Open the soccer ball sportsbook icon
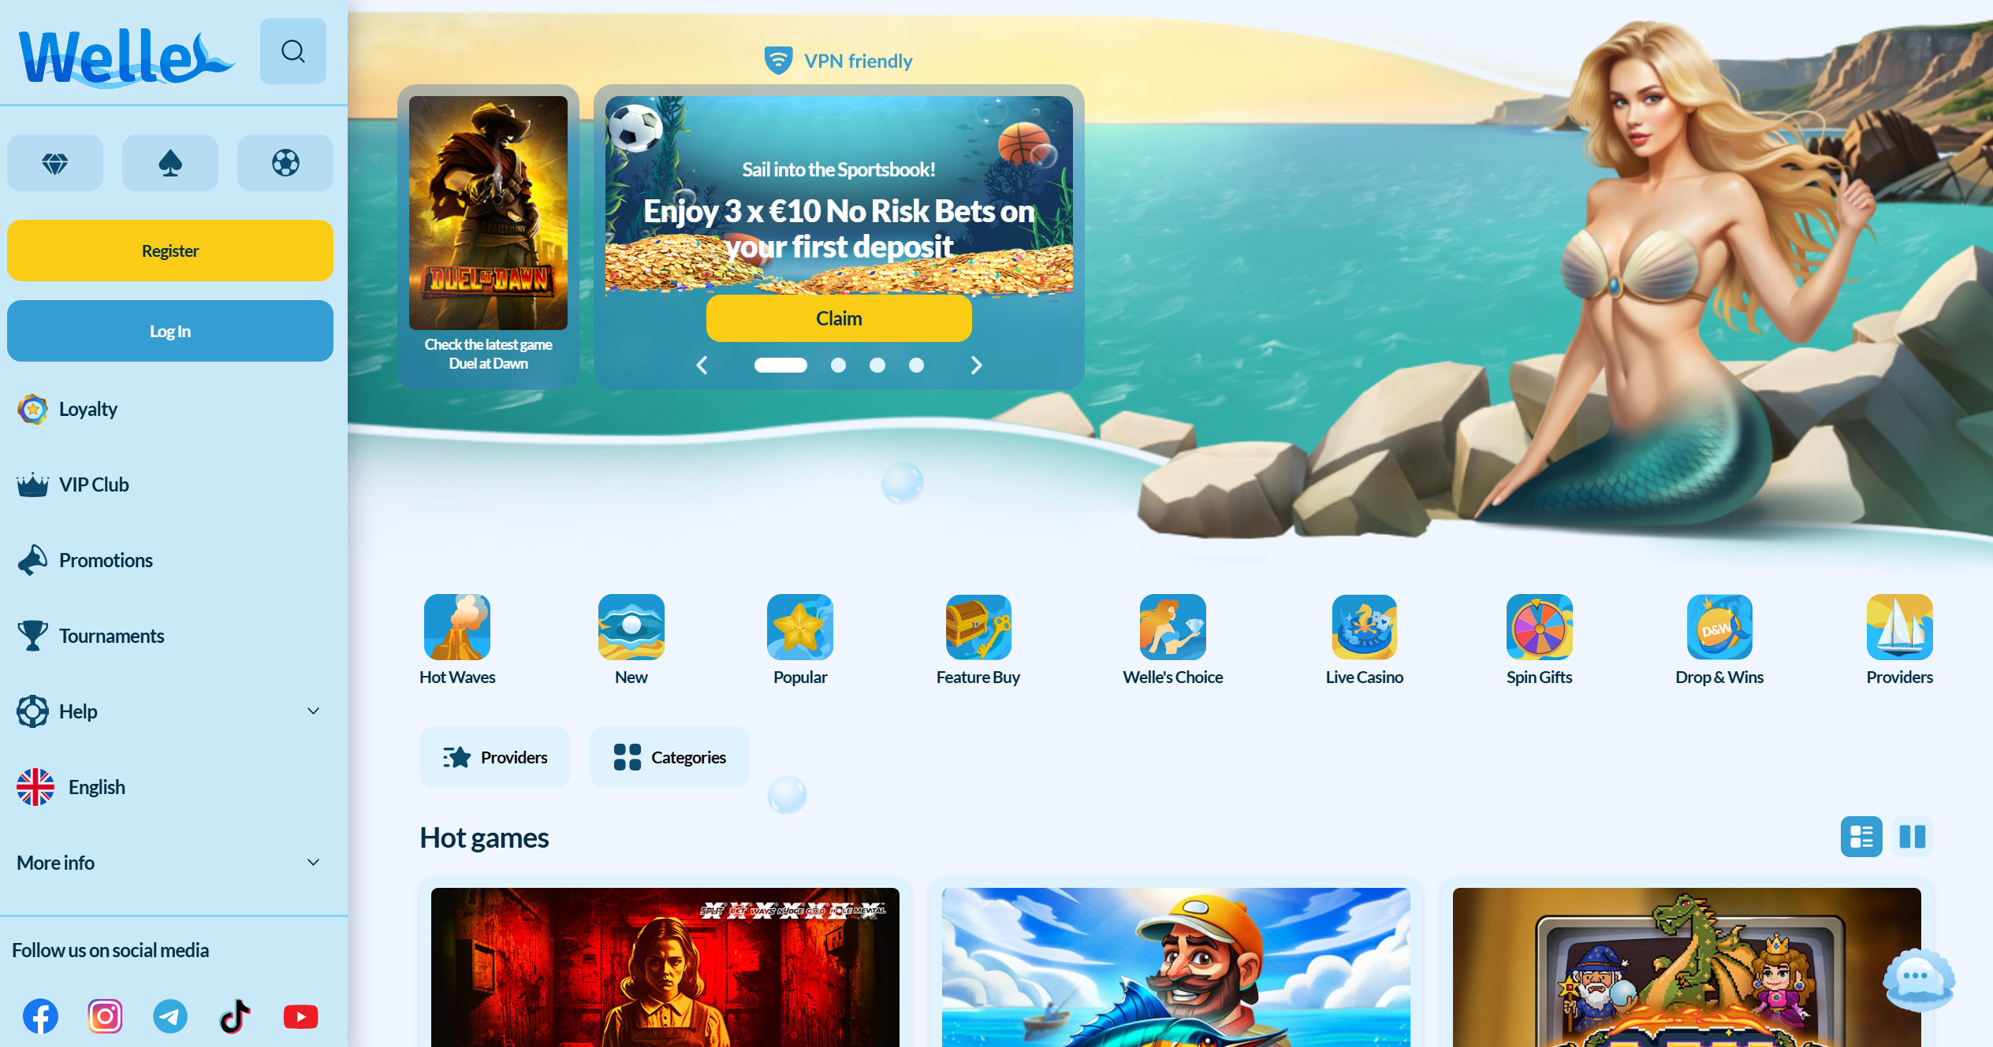This screenshot has height=1047, width=1993. 285,163
